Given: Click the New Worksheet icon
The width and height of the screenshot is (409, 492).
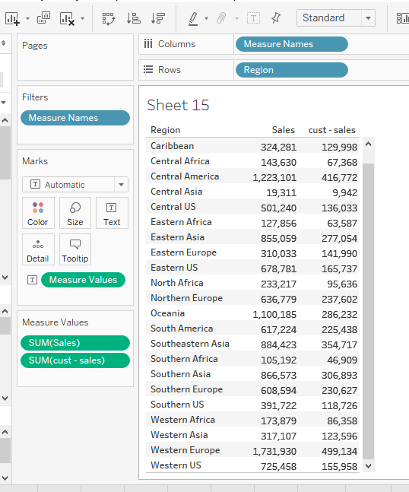Looking at the screenshot, I should (12, 18).
